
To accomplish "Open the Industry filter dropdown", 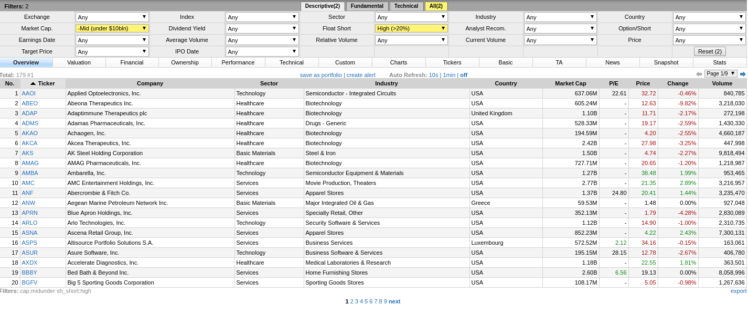I will coord(560,17).
